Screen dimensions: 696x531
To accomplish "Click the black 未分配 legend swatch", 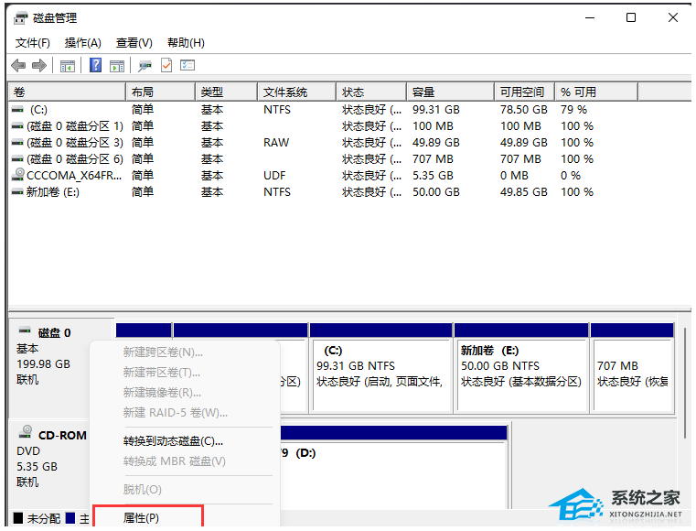I will [x=18, y=518].
